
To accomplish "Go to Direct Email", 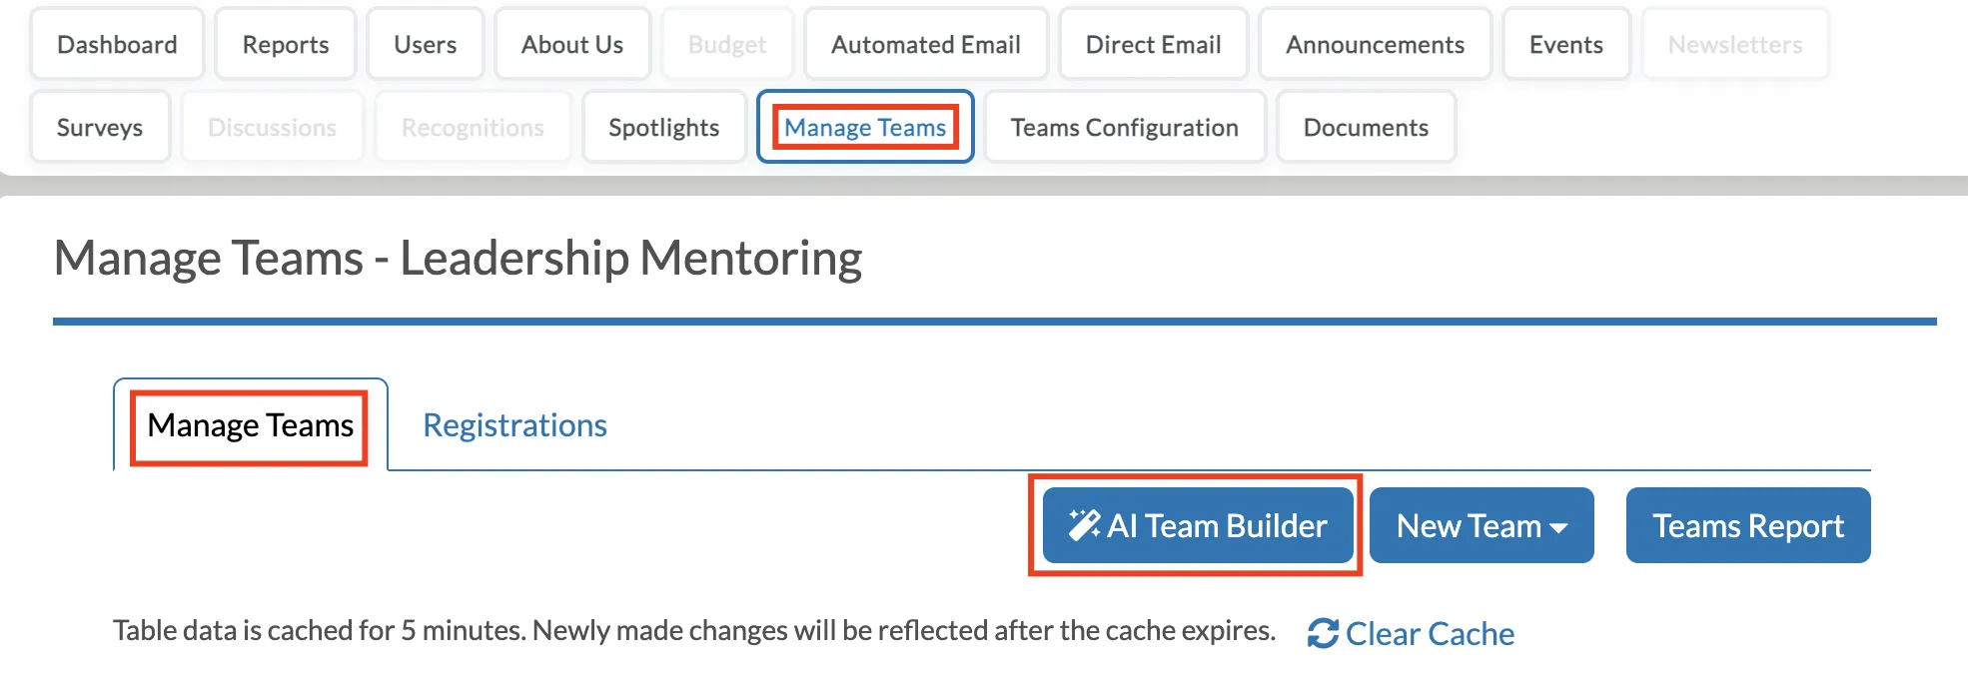I will pyautogui.click(x=1154, y=44).
